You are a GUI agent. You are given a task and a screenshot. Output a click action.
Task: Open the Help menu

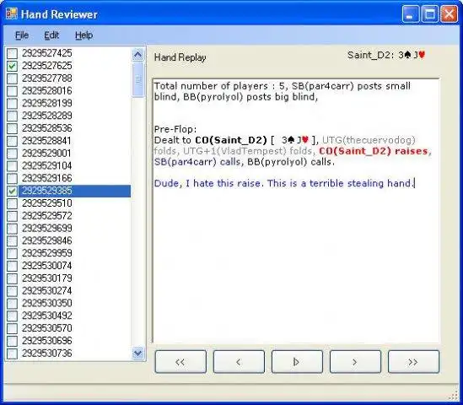coord(83,35)
